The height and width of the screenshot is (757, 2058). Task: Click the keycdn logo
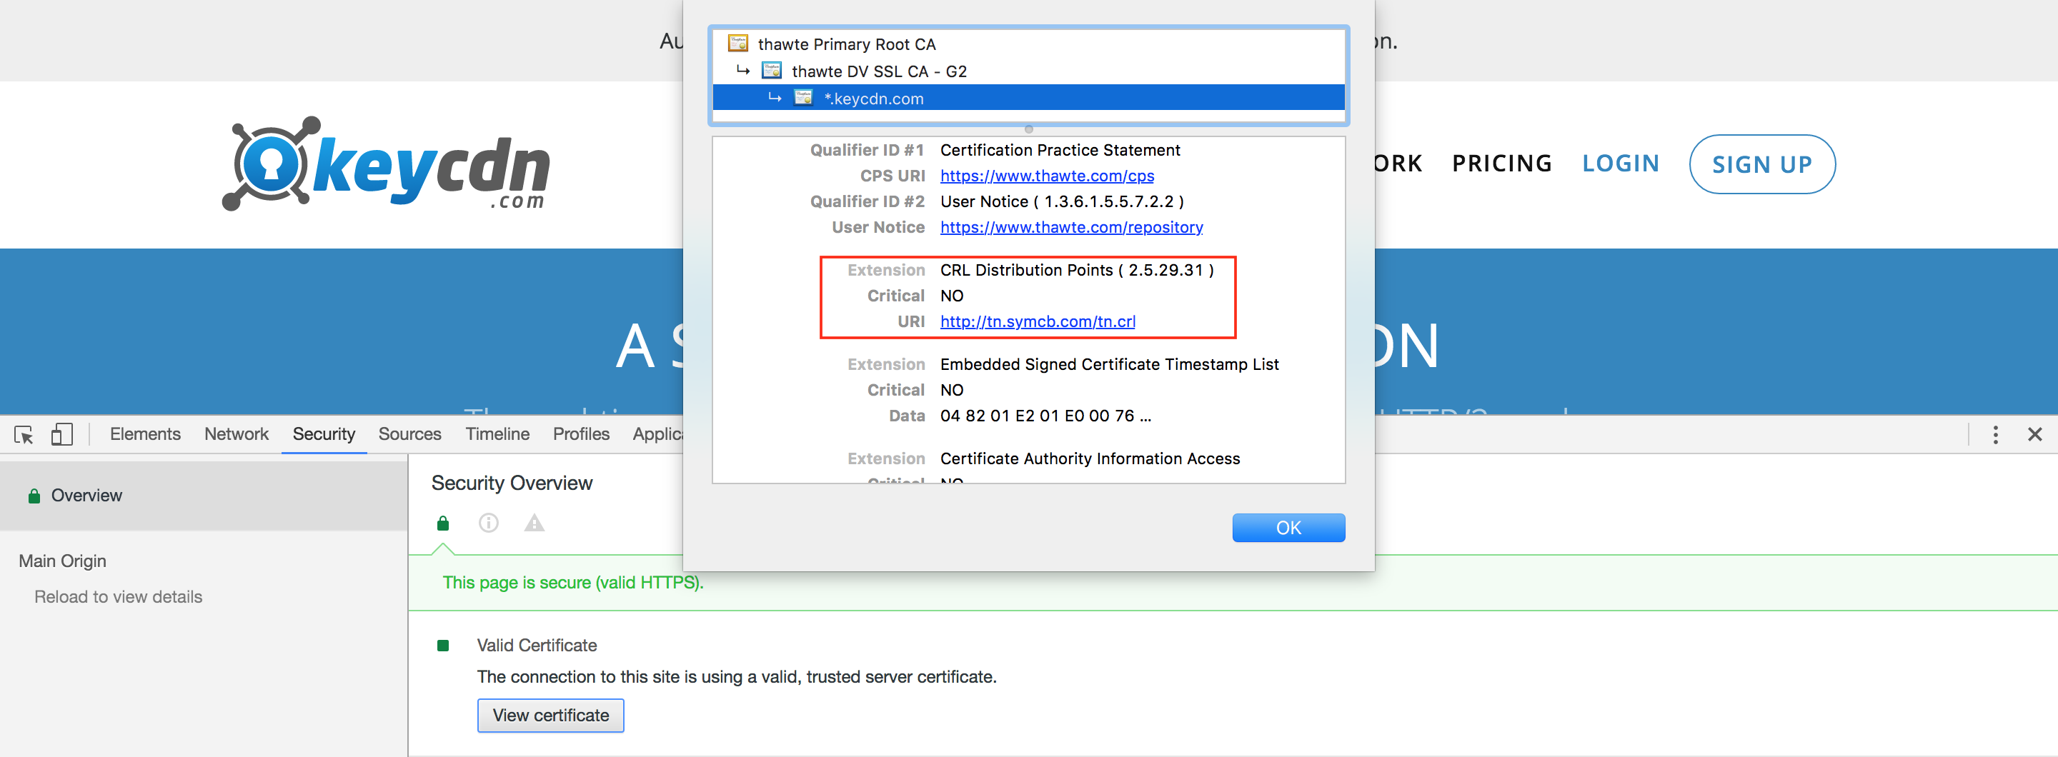click(x=386, y=164)
